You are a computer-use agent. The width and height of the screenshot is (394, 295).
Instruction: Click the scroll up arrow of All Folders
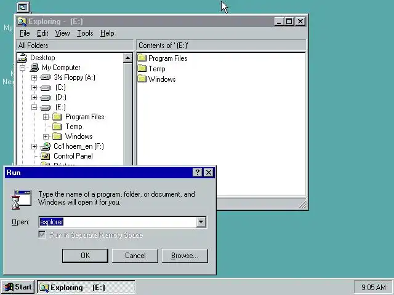pos(127,58)
